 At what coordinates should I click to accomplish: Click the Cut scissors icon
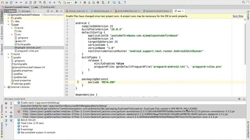(x=26, y=2)
